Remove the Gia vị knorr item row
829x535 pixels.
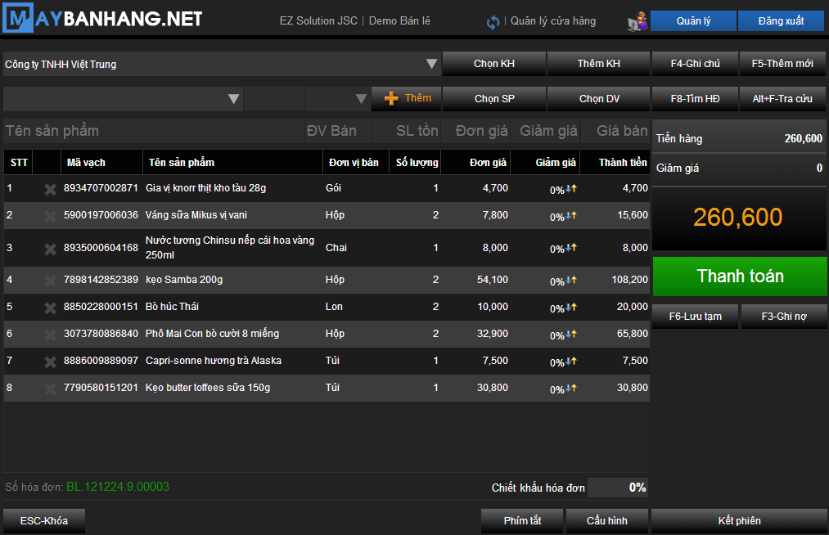point(50,190)
